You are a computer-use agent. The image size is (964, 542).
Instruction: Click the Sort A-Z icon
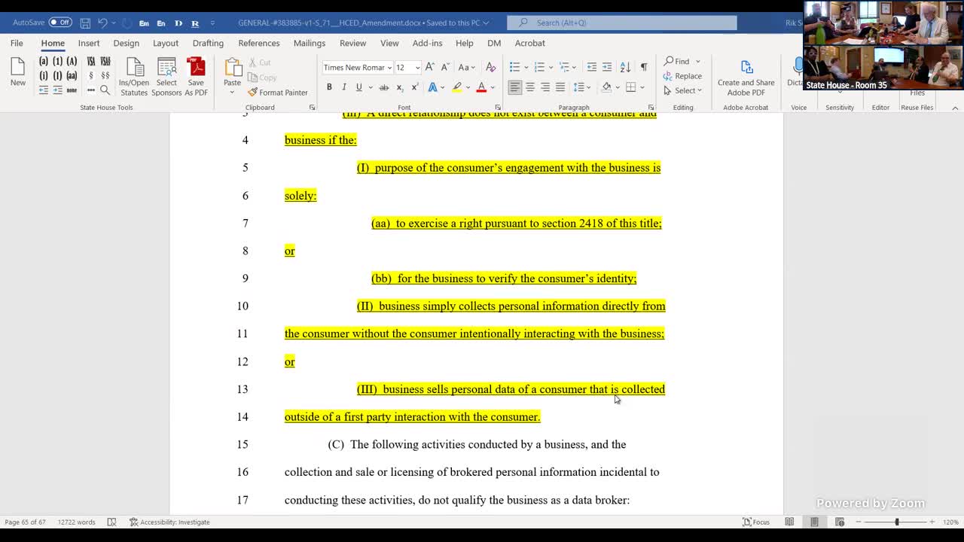click(625, 68)
